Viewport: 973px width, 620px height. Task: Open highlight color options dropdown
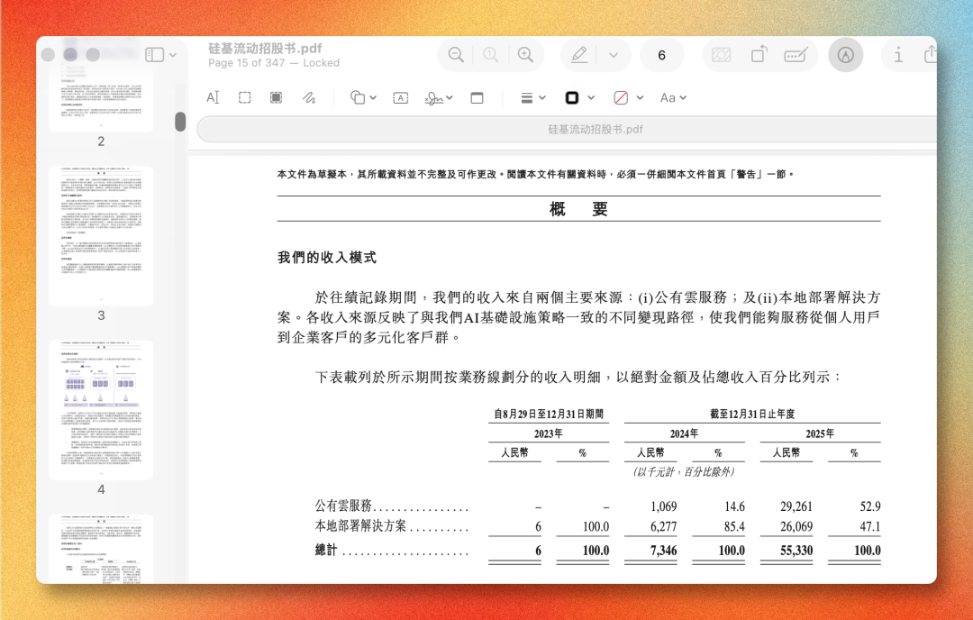tap(614, 55)
